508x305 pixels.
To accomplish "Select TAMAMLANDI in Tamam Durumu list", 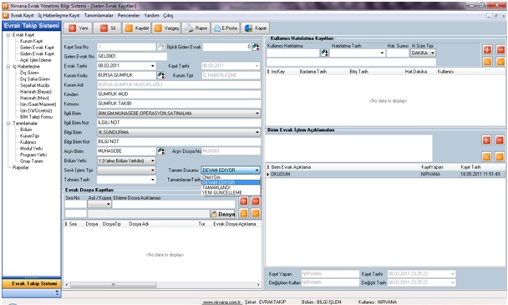I will pyautogui.click(x=231, y=188).
